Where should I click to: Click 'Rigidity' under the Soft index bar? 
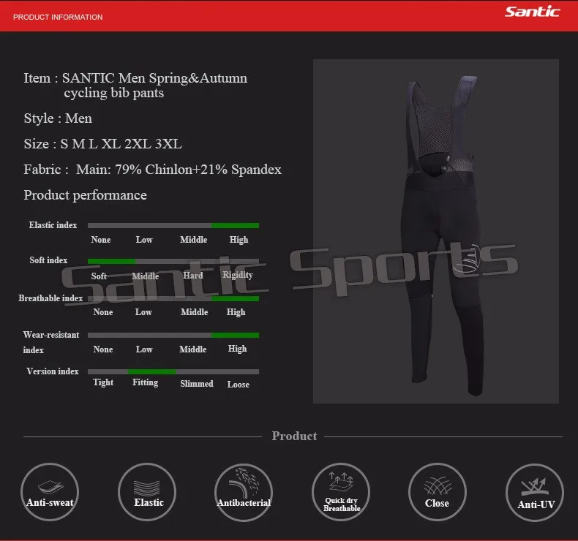[x=238, y=275]
